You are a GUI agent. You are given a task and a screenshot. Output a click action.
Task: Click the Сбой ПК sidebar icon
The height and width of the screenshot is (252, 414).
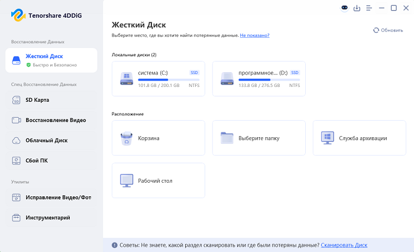[17, 161]
